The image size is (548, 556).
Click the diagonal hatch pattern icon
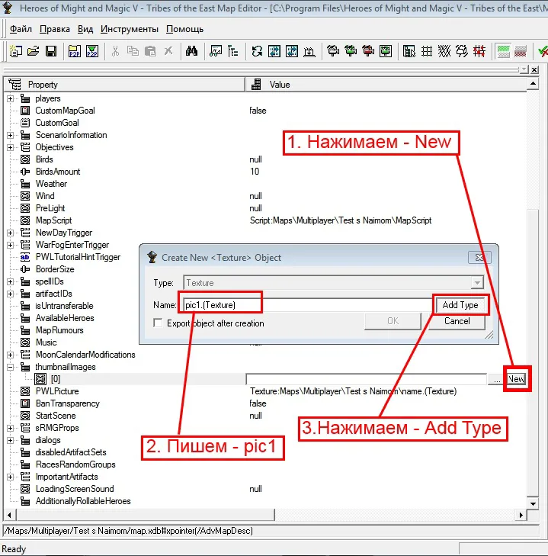444,51
